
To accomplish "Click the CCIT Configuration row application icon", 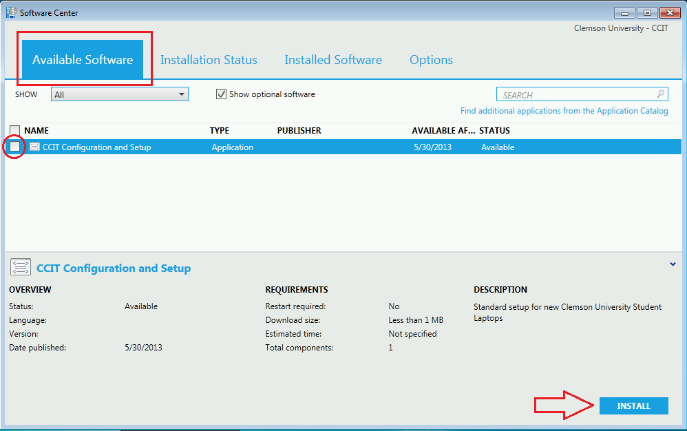I will pyautogui.click(x=34, y=147).
